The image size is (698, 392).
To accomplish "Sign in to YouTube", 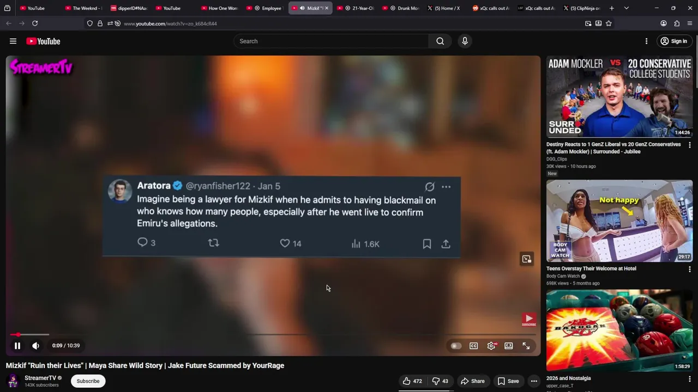I will 673,41.
